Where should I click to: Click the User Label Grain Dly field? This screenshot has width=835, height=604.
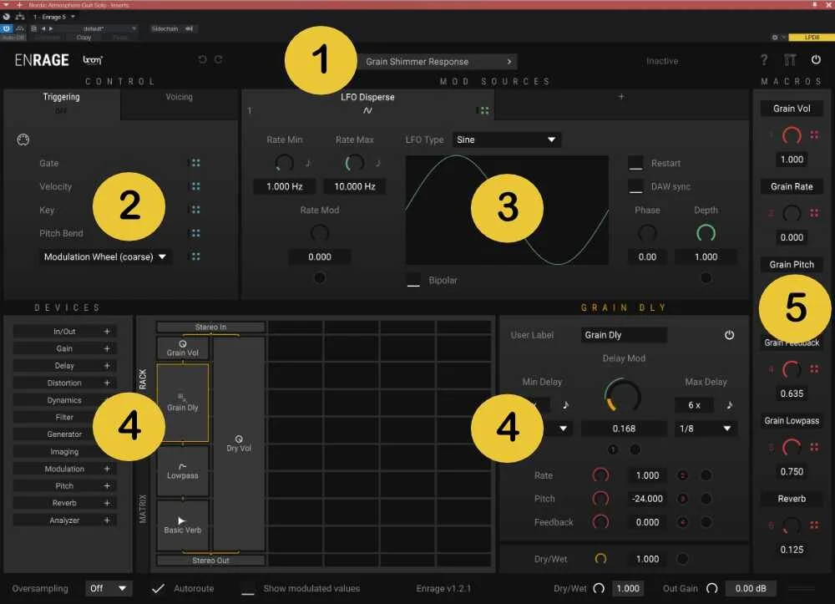tap(624, 335)
